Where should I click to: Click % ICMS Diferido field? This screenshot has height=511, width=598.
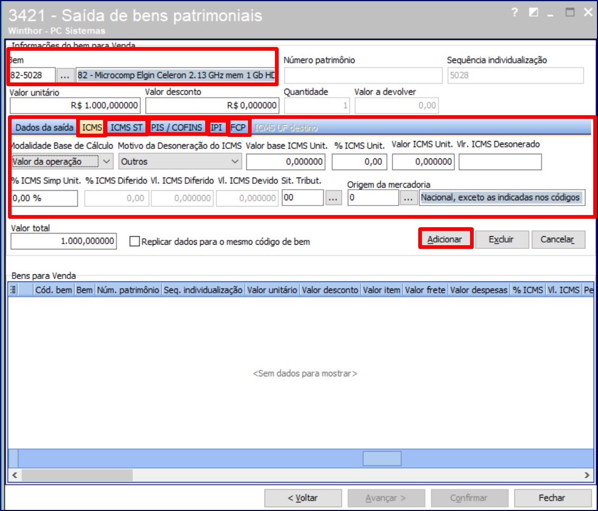coord(117,198)
